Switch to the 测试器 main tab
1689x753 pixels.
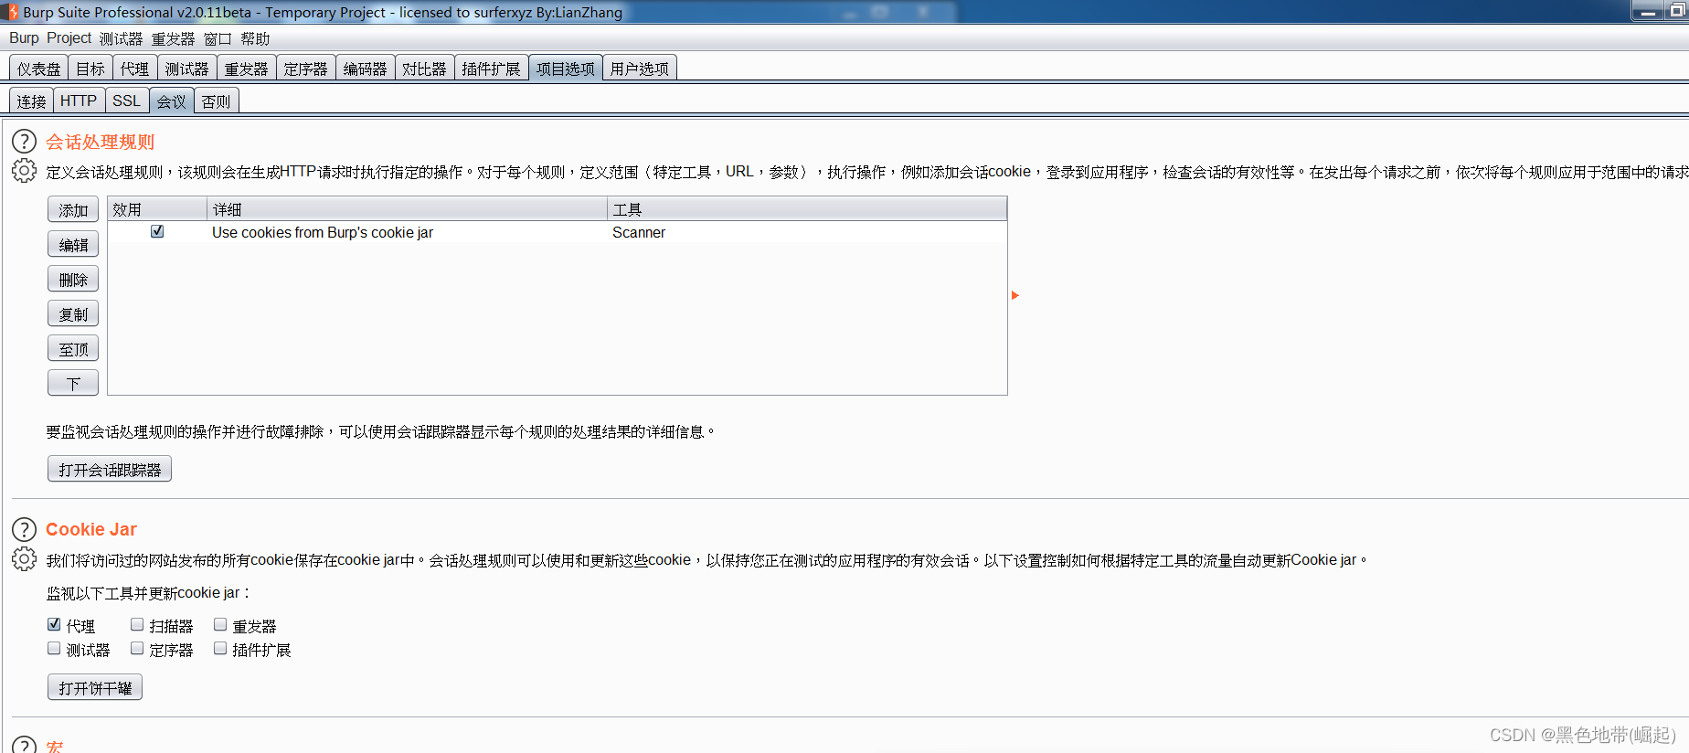pyautogui.click(x=186, y=69)
